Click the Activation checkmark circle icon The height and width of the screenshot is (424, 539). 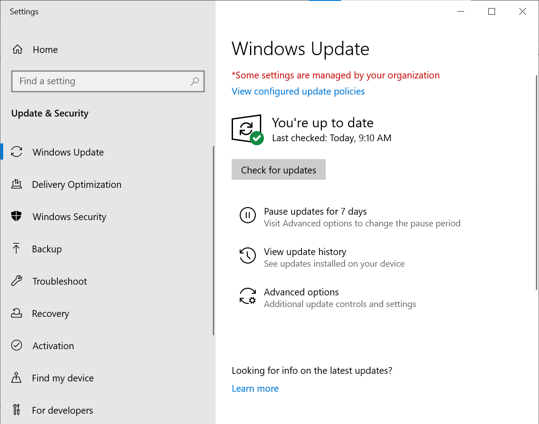click(17, 346)
